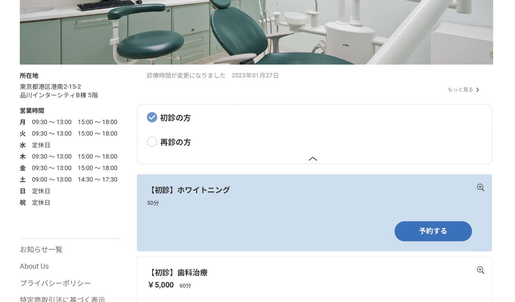The height and width of the screenshot is (302, 515).
Task: Go to お知らせ一覧 in the sidebar
Action: point(41,249)
